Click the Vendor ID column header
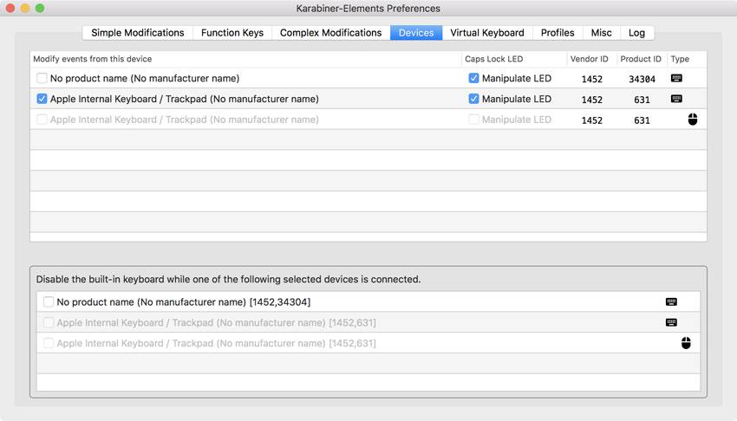Screen dimensions: 737x421 click(x=591, y=59)
